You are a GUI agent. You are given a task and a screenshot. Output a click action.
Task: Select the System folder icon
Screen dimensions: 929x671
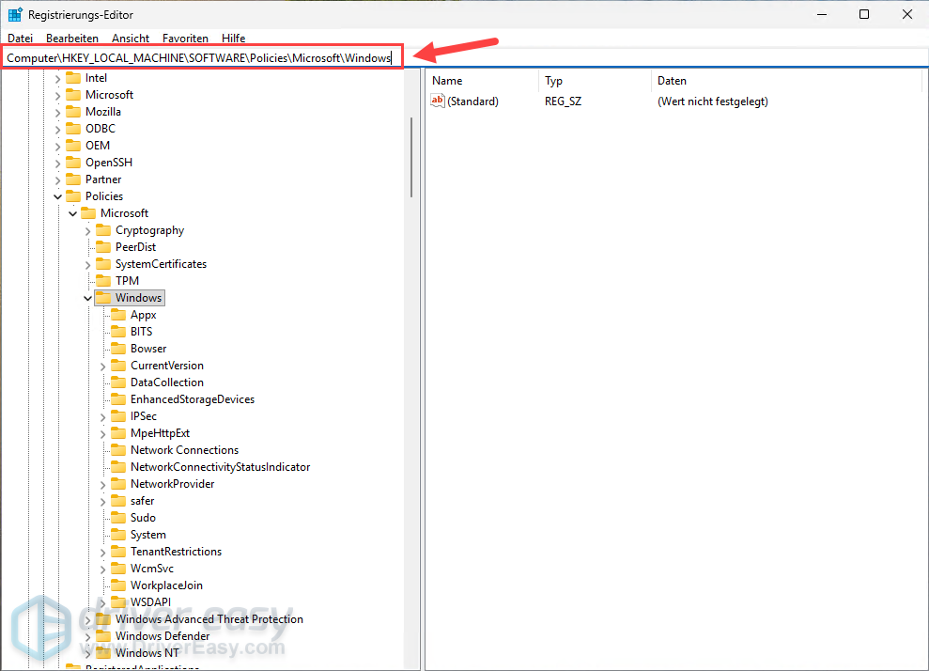[x=118, y=534]
